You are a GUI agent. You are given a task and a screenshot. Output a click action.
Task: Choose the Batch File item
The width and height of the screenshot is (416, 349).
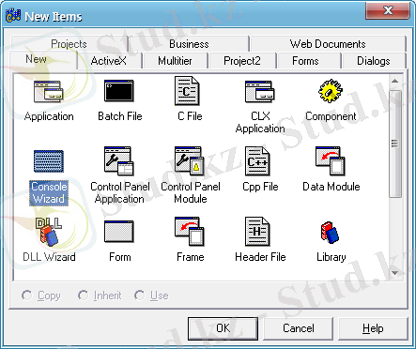point(119,91)
